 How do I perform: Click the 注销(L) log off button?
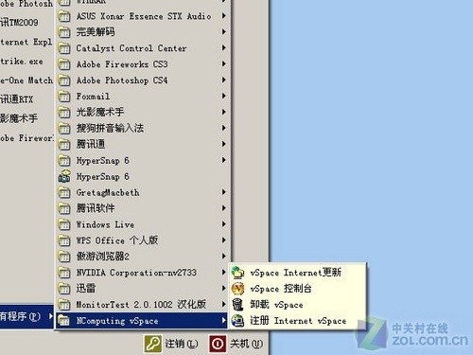(171, 344)
